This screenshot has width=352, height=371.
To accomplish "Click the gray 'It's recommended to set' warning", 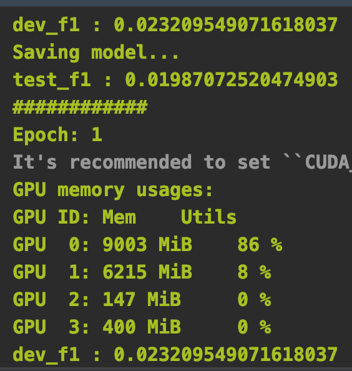I will [x=142, y=162].
